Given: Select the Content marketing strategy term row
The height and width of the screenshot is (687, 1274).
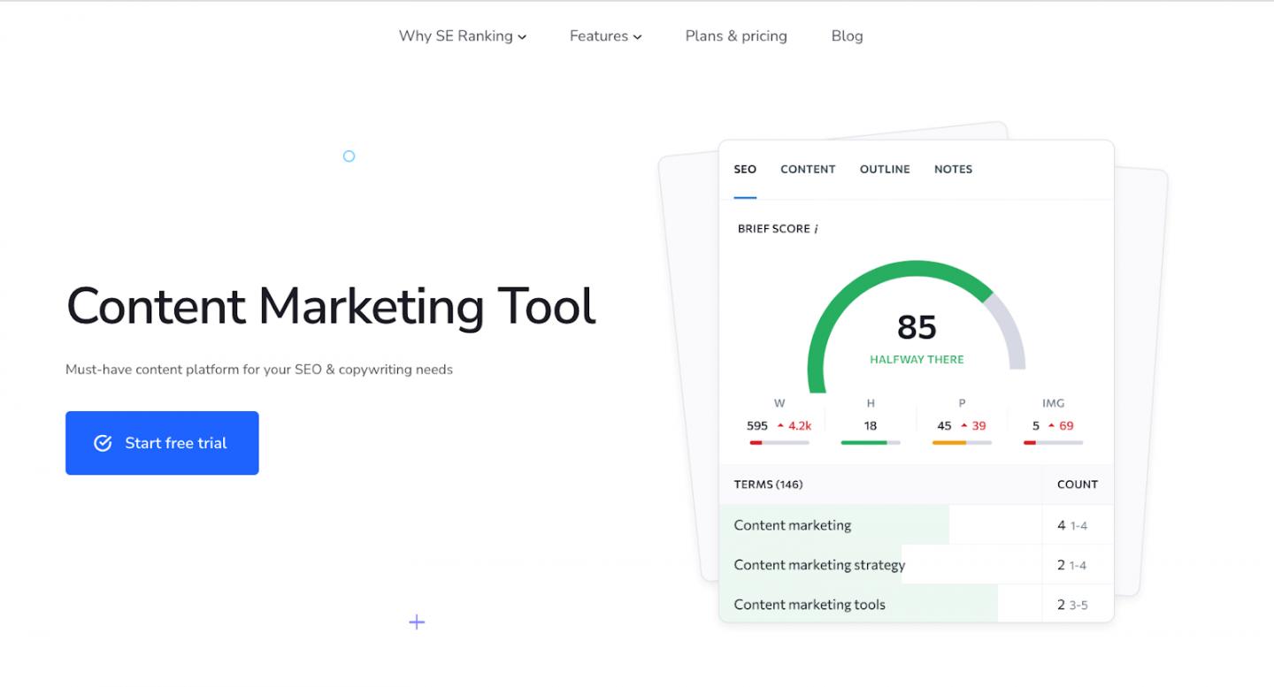Looking at the screenshot, I should pos(819,565).
